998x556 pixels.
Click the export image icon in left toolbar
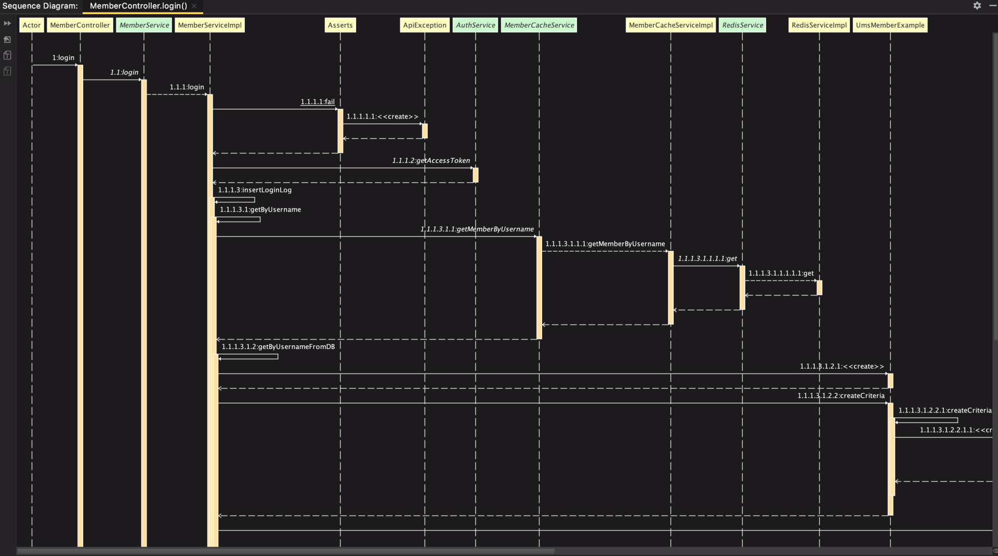coord(7,40)
